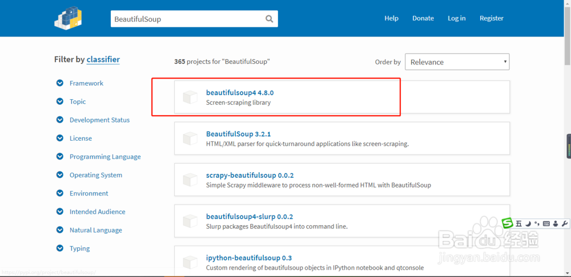This screenshot has height=277, width=571.
Task: Click the classifier link
Action: click(103, 59)
